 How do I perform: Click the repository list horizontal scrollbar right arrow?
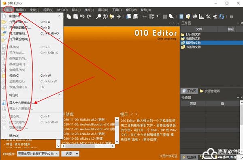[x=113, y=146]
